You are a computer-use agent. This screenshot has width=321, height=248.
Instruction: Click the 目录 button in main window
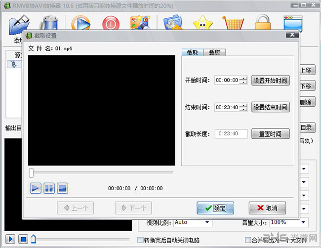[307, 127]
